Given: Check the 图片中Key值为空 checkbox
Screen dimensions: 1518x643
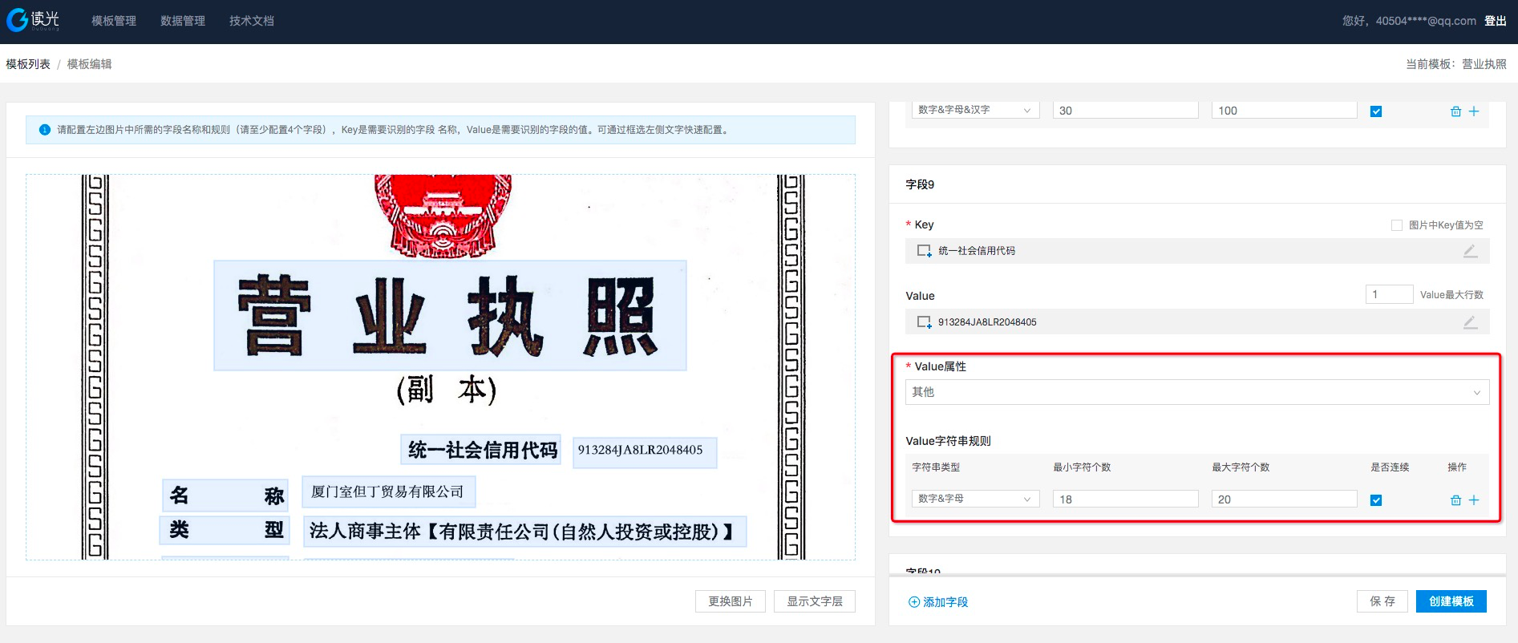Looking at the screenshot, I should coord(1397,225).
